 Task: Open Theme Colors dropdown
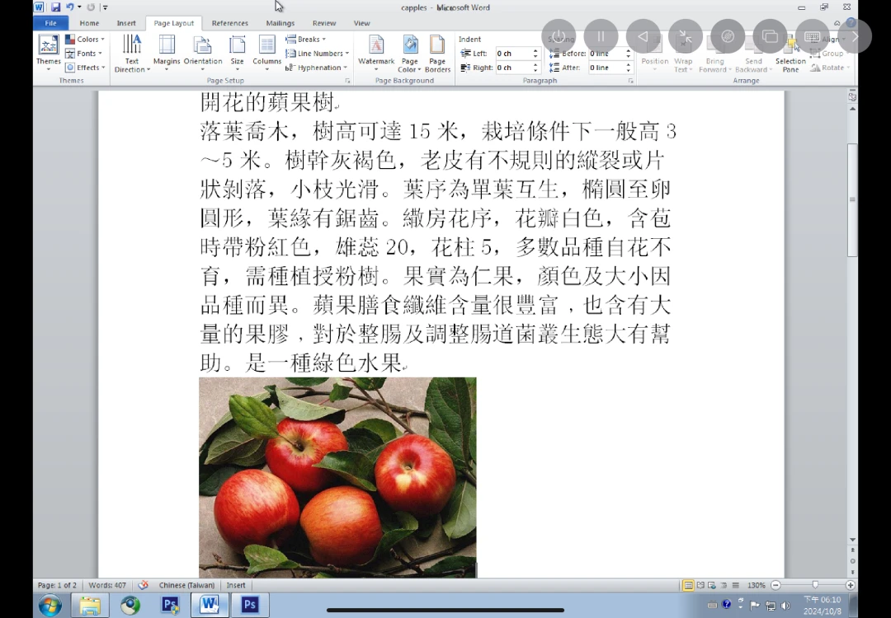tap(85, 40)
